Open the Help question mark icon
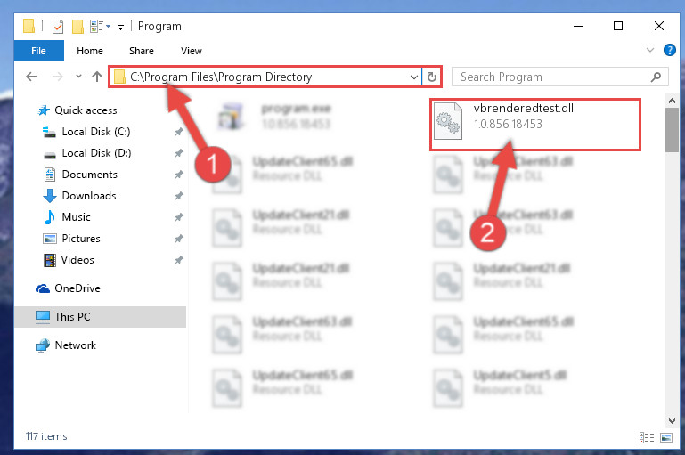This screenshot has height=455, width=685. [x=669, y=50]
